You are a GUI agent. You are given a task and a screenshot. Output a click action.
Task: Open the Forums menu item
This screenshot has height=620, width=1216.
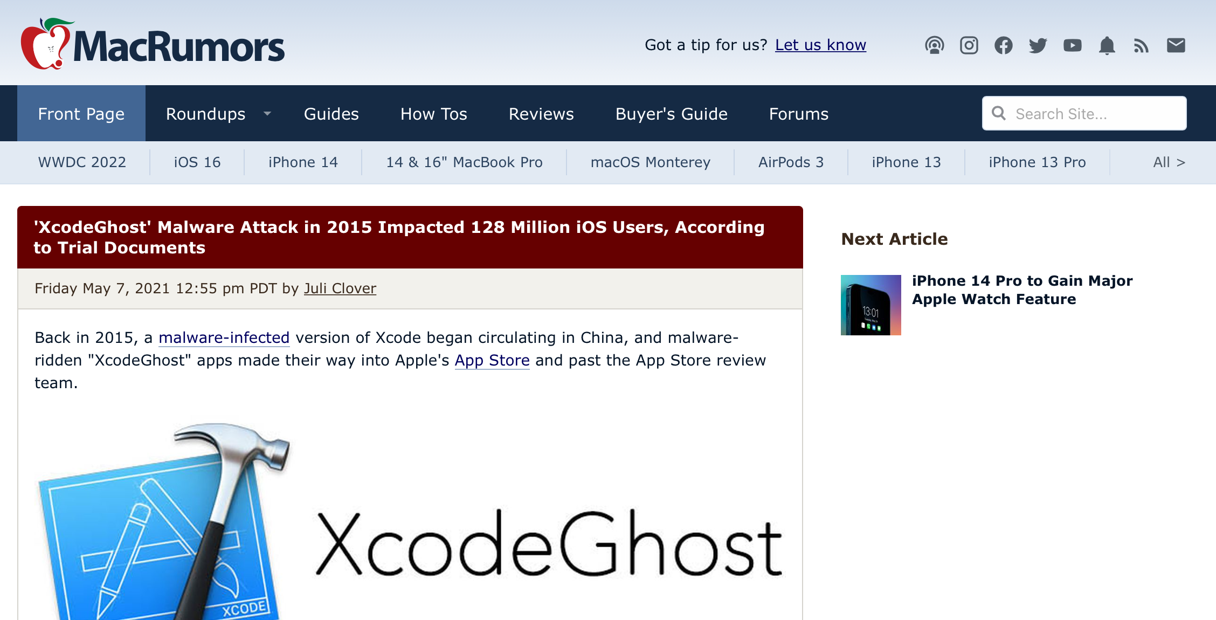[798, 114]
